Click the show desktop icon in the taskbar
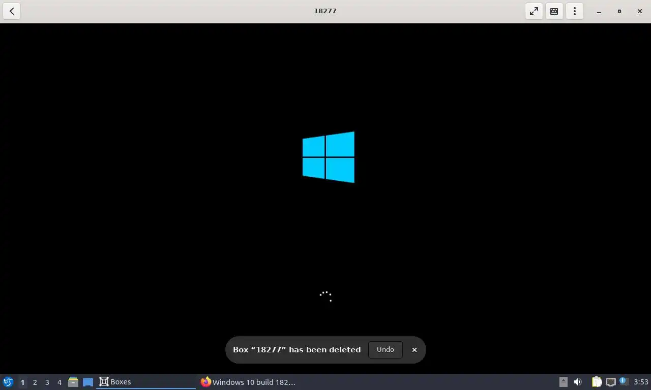Viewport: 651px width, 390px height. click(x=88, y=382)
